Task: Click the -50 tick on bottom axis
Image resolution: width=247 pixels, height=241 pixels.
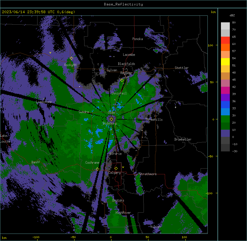Action: (x=73, y=237)
